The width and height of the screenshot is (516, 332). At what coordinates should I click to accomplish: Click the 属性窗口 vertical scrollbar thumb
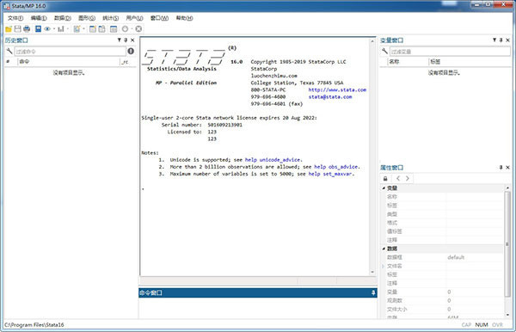coord(507,243)
